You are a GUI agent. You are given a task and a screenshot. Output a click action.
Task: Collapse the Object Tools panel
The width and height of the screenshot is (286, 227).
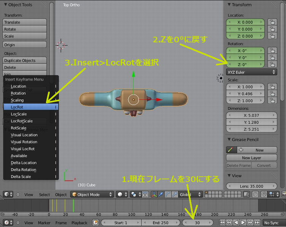click(6, 5)
